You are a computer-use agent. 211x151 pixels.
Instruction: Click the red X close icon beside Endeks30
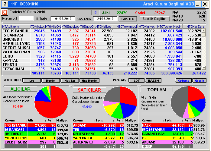coord(5,12)
